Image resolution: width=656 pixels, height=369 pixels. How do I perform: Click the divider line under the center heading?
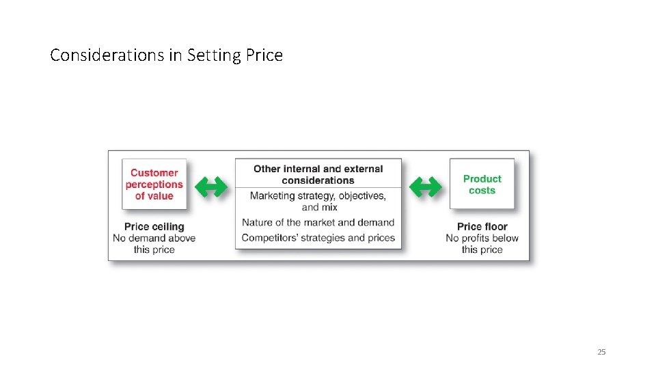click(318, 187)
